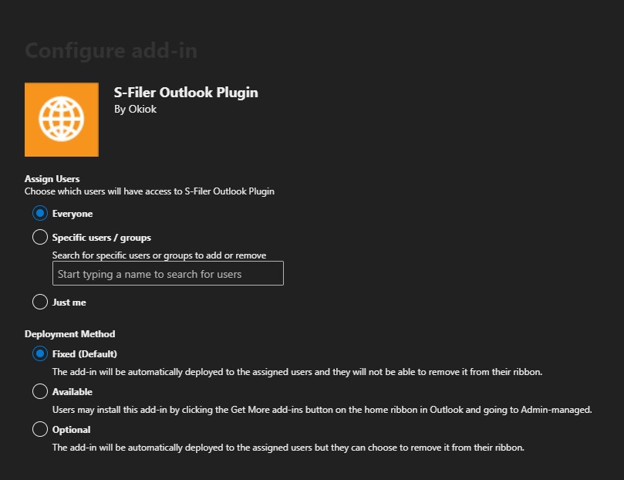The image size is (624, 480).
Task: Click the Deployment Method section heading
Action: point(69,334)
